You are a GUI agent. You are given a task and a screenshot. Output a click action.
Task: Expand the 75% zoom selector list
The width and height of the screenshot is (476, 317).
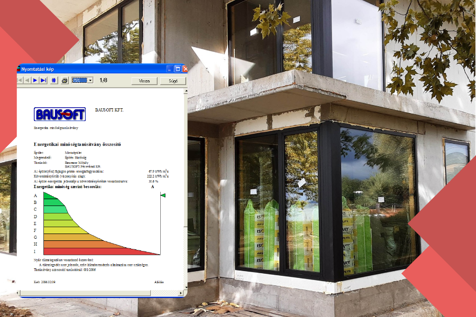pos(91,81)
